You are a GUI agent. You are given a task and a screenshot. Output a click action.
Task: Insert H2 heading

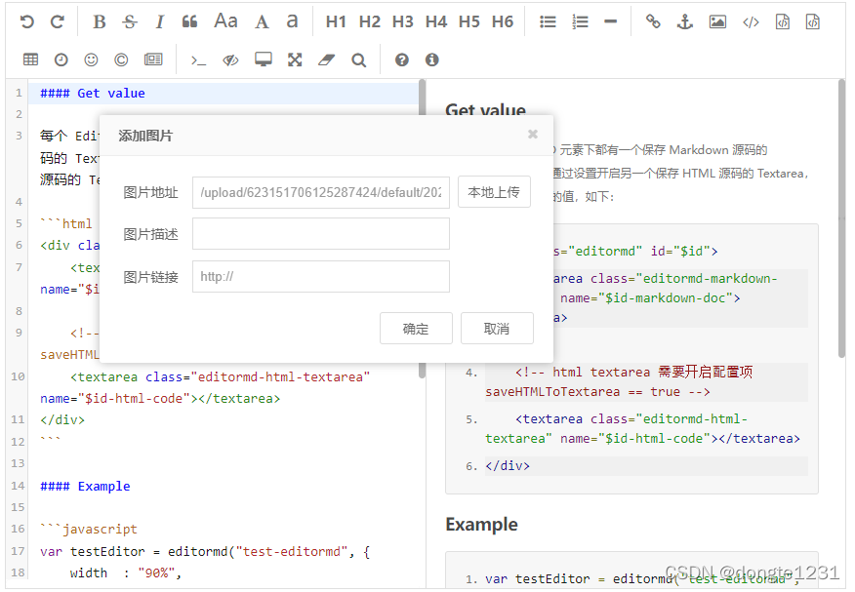(369, 21)
